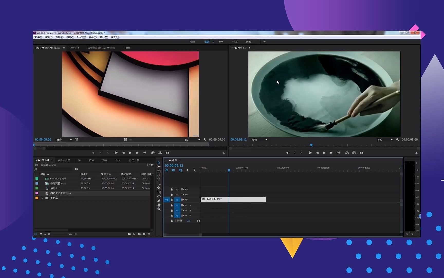The height and width of the screenshot is (278, 444).
Task: Switch to 媒体浏览器 tab
Action: [64, 160]
